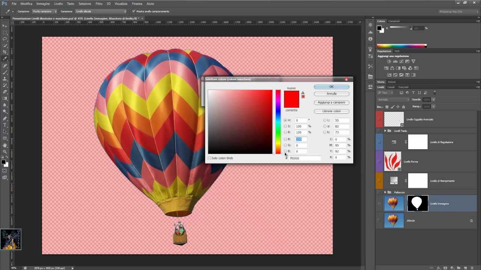Image resolution: width=481 pixels, height=270 pixels.
Task: Toggle visibility of Livello Forma layer
Action: pyautogui.click(x=379, y=161)
